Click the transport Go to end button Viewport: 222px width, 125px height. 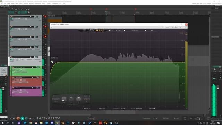[14, 118]
